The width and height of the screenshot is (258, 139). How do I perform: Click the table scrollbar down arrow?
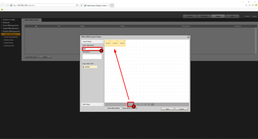point(256,52)
